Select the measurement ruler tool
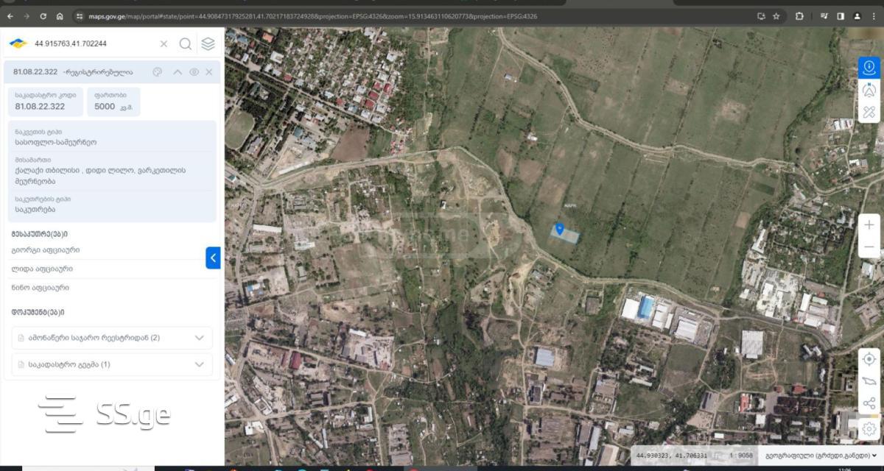Viewport: 884px width, 471px height. [869, 113]
